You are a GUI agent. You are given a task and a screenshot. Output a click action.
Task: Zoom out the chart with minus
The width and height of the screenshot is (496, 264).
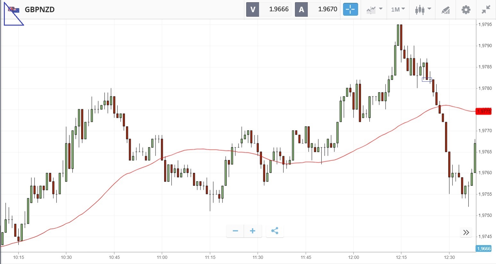[235, 231]
